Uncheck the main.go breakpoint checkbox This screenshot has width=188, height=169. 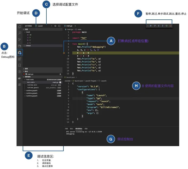[x=26, y=74]
